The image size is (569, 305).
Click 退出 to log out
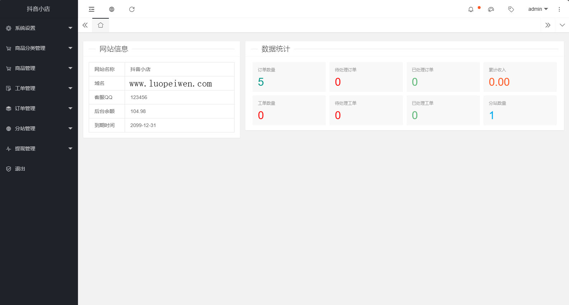point(20,169)
